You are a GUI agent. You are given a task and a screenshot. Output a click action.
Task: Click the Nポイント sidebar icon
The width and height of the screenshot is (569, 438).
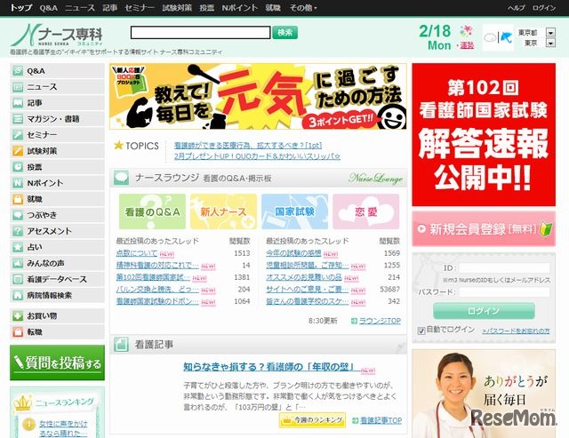click(18, 183)
